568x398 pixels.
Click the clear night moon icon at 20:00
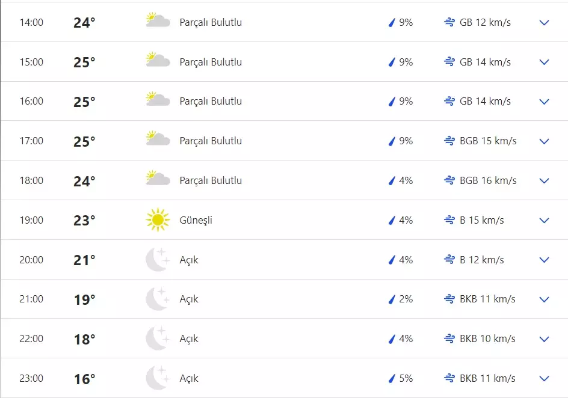point(158,260)
